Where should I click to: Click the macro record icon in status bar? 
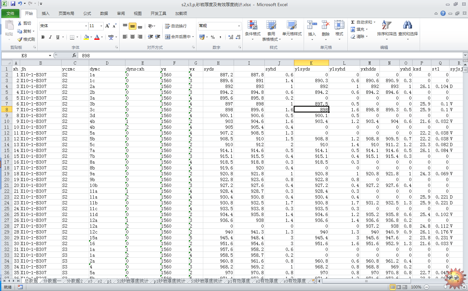(x=20, y=287)
